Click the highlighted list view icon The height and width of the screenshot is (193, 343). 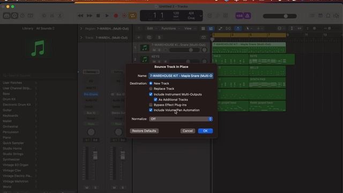[211, 28]
